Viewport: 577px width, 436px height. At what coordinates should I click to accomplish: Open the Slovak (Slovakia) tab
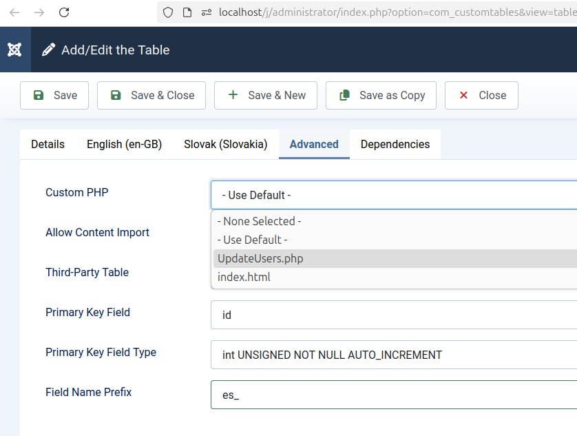click(226, 144)
